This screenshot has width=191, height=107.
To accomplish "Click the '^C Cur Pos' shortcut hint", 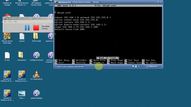I will click(149, 60).
